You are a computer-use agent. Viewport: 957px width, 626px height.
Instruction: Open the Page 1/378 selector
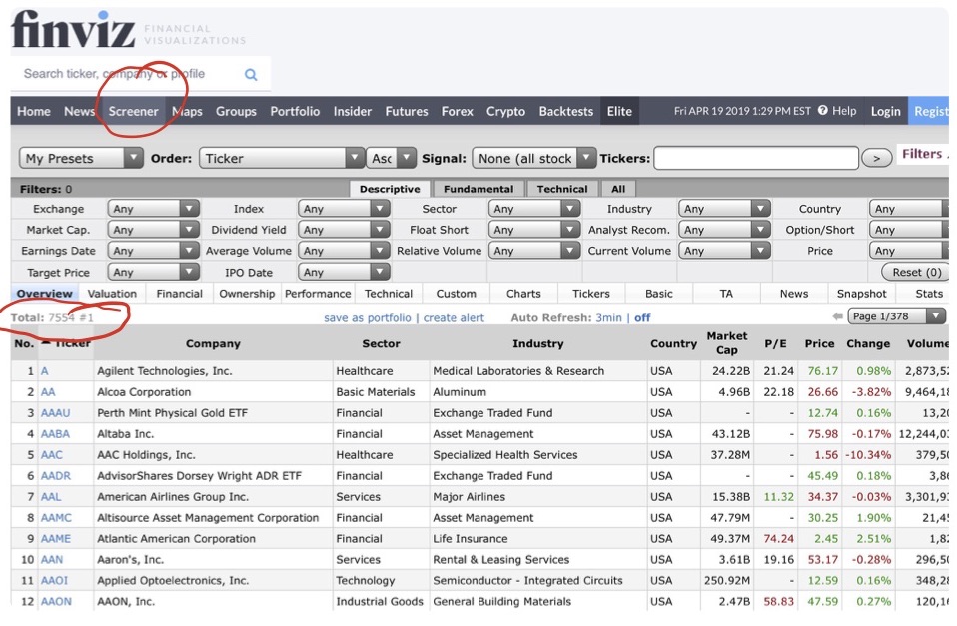(895, 316)
